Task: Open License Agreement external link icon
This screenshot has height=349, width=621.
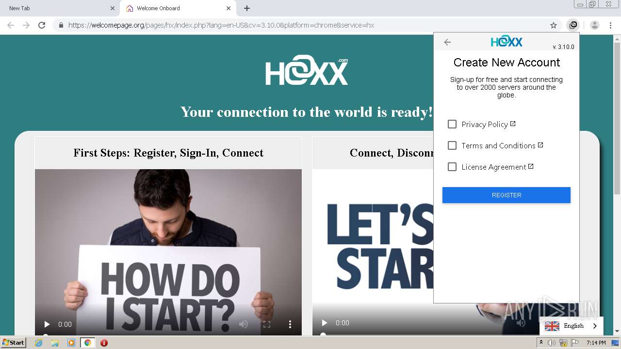Action: click(531, 166)
